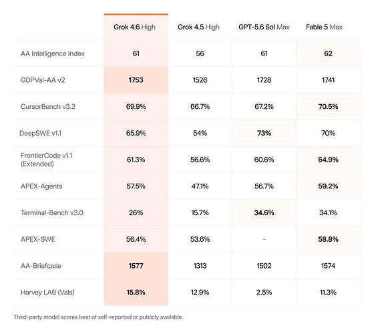Select the Fable 5 Max column header
Image resolution: width=374 pixels, height=334 pixels.
(x=324, y=27)
